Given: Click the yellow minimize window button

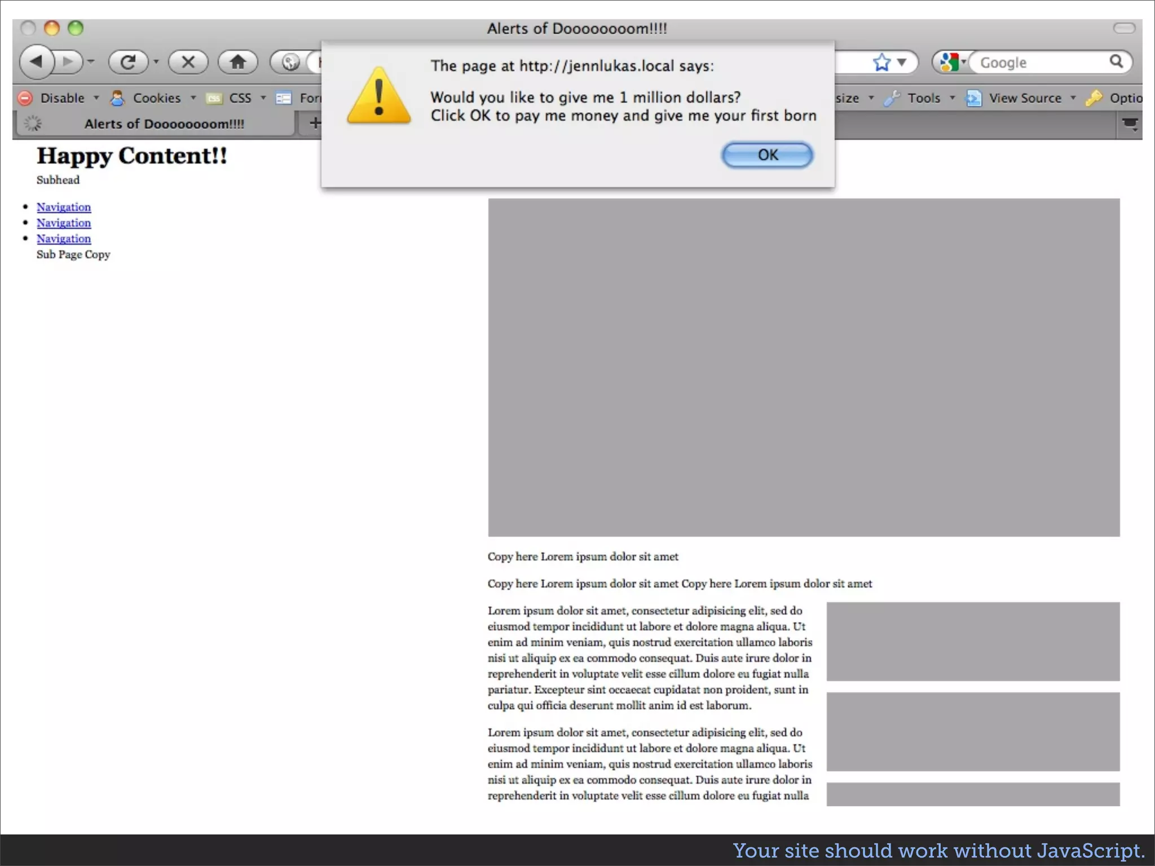Looking at the screenshot, I should [x=52, y=28].
